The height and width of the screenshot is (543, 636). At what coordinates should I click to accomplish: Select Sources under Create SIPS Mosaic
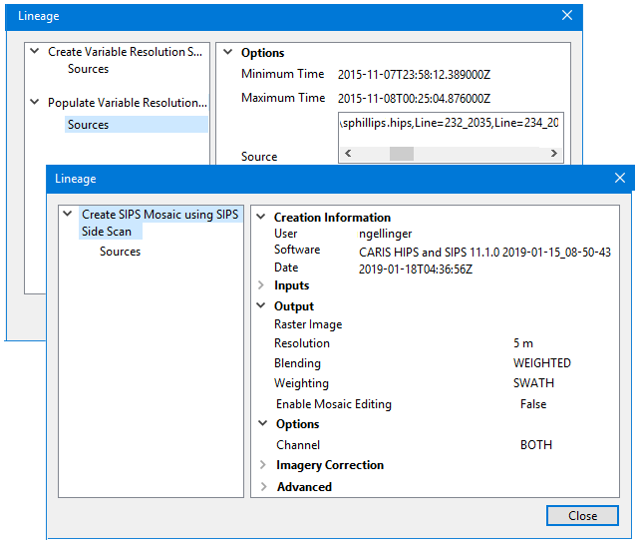point(120,252)
